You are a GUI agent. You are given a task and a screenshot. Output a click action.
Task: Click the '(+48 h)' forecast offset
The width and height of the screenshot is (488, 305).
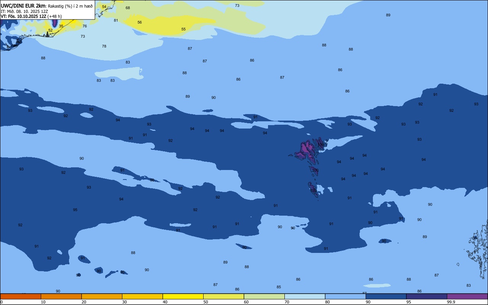(x=55, y=16)
